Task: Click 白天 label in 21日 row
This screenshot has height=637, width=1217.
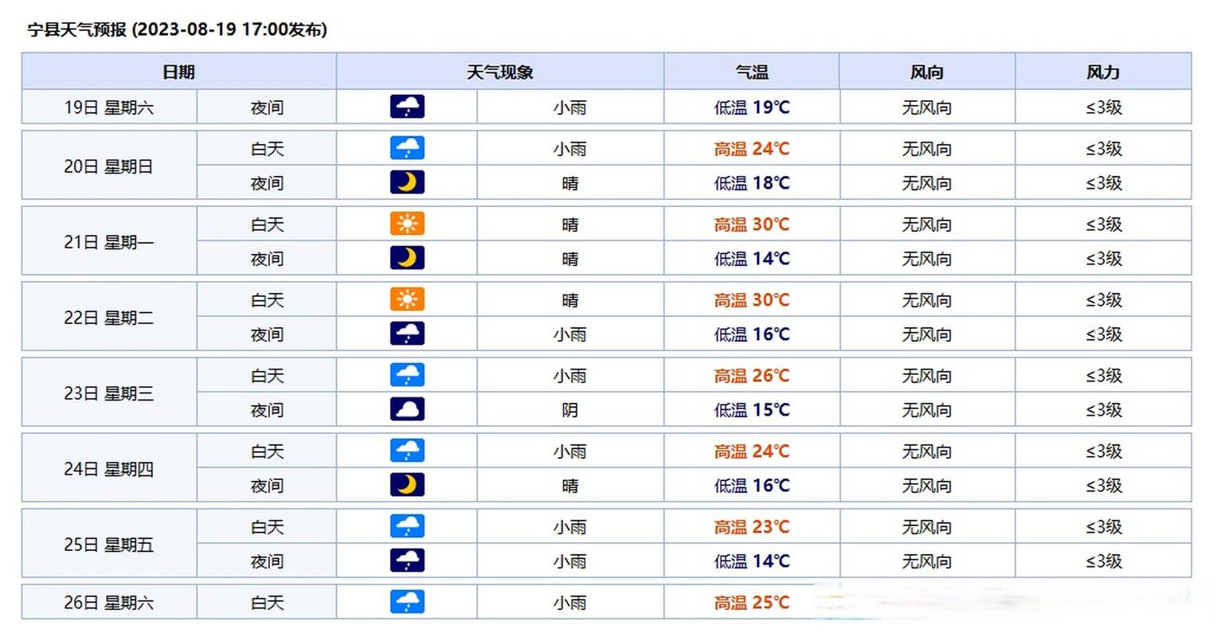Action: point(267,225)
